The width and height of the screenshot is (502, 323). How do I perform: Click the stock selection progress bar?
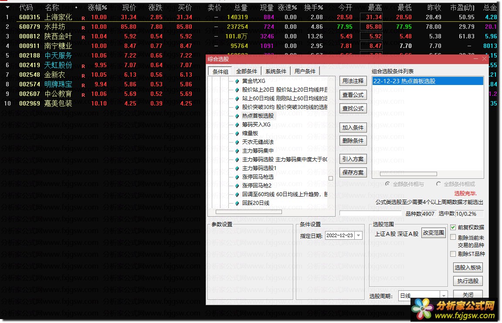point(370,214)
